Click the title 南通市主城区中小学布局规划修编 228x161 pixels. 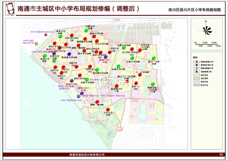pyautogui.click(x=64, y=9)
